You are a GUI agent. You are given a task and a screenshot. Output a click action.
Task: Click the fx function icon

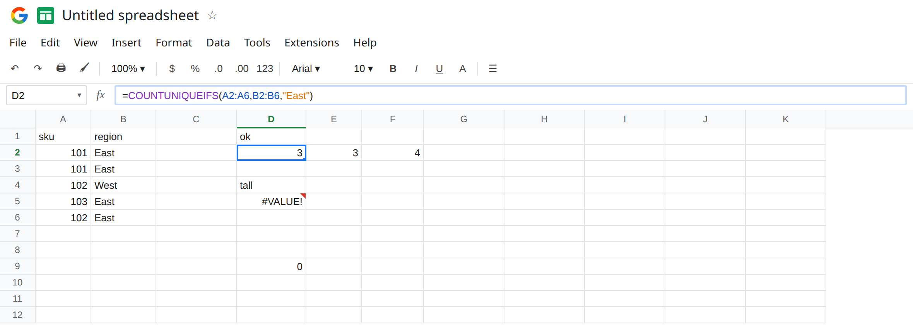(x=101, y=95)
